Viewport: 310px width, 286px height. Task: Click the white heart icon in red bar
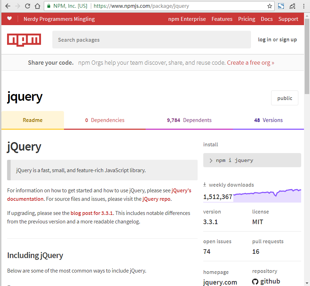(9, 19)
